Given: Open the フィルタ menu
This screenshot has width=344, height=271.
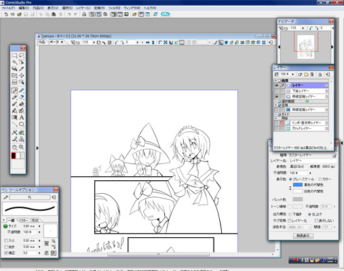Looking at the screenshot, I should pyautogui.click(x=114, y=8).
